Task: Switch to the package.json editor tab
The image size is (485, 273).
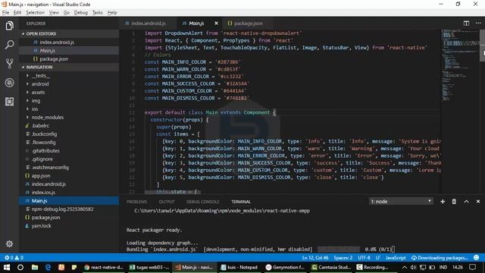Action: coord(248,24)
